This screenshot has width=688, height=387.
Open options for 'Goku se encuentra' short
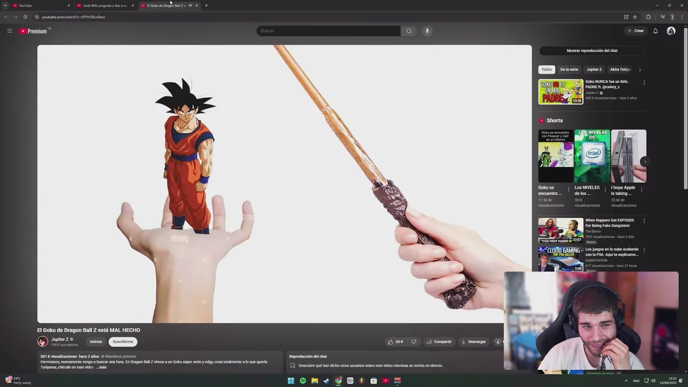pos(569,189)
